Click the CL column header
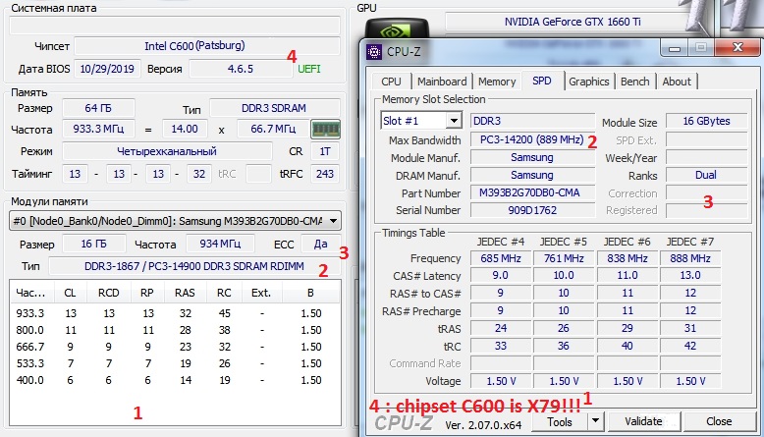Screen dimensions: 764x437 pyautogui.click(x=70, y=293)
